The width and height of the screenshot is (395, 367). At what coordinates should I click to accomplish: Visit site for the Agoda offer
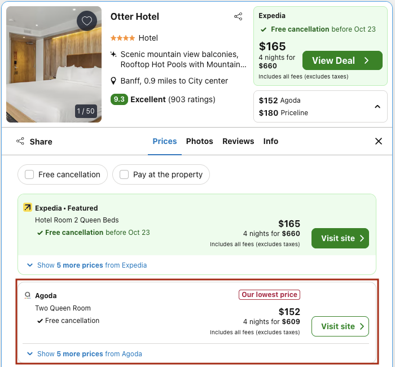tap(340, 326)
